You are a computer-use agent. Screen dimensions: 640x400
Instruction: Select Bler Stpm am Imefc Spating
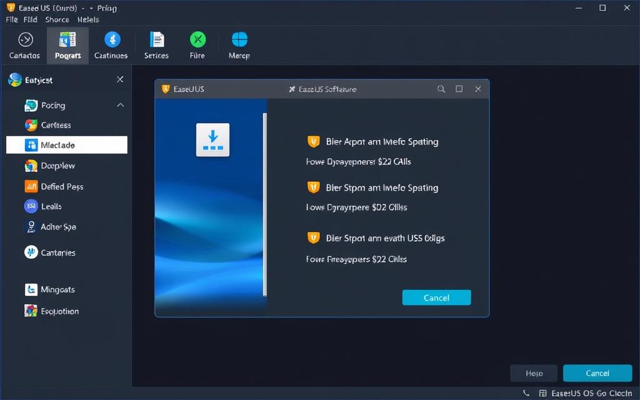click(382, 187)
